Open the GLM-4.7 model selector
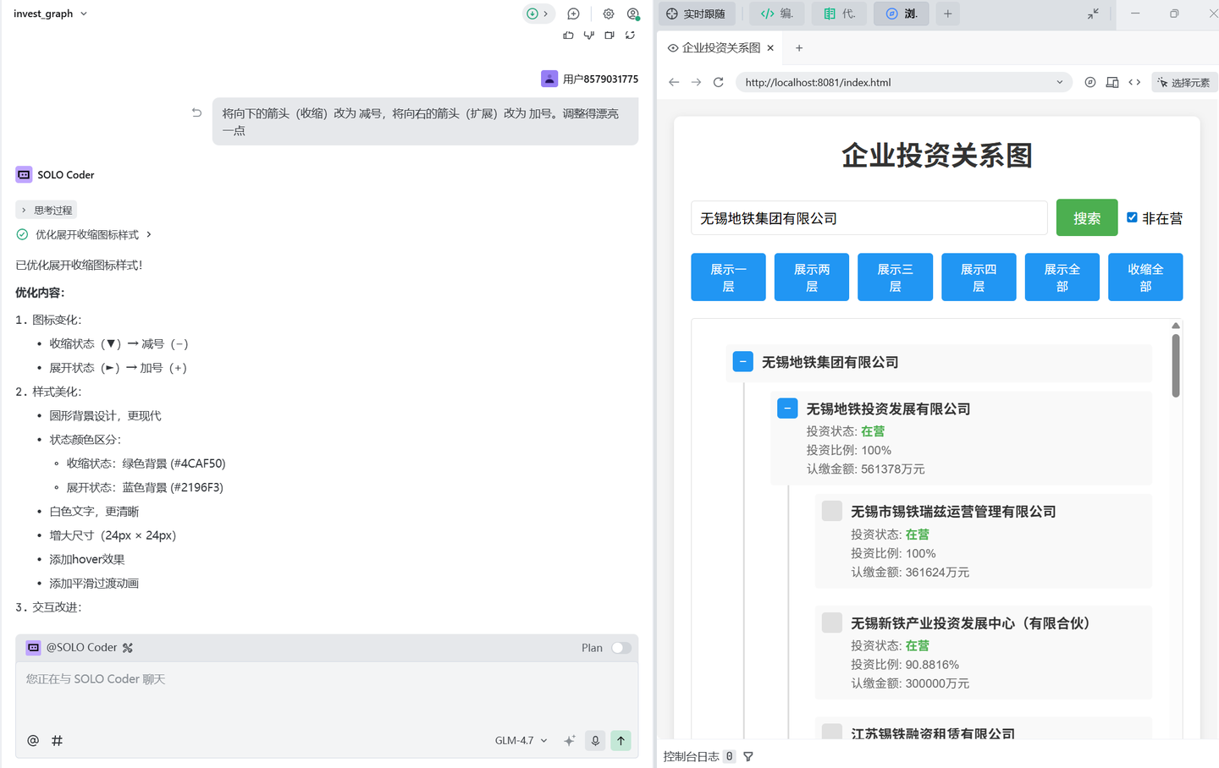 (521, 740)
